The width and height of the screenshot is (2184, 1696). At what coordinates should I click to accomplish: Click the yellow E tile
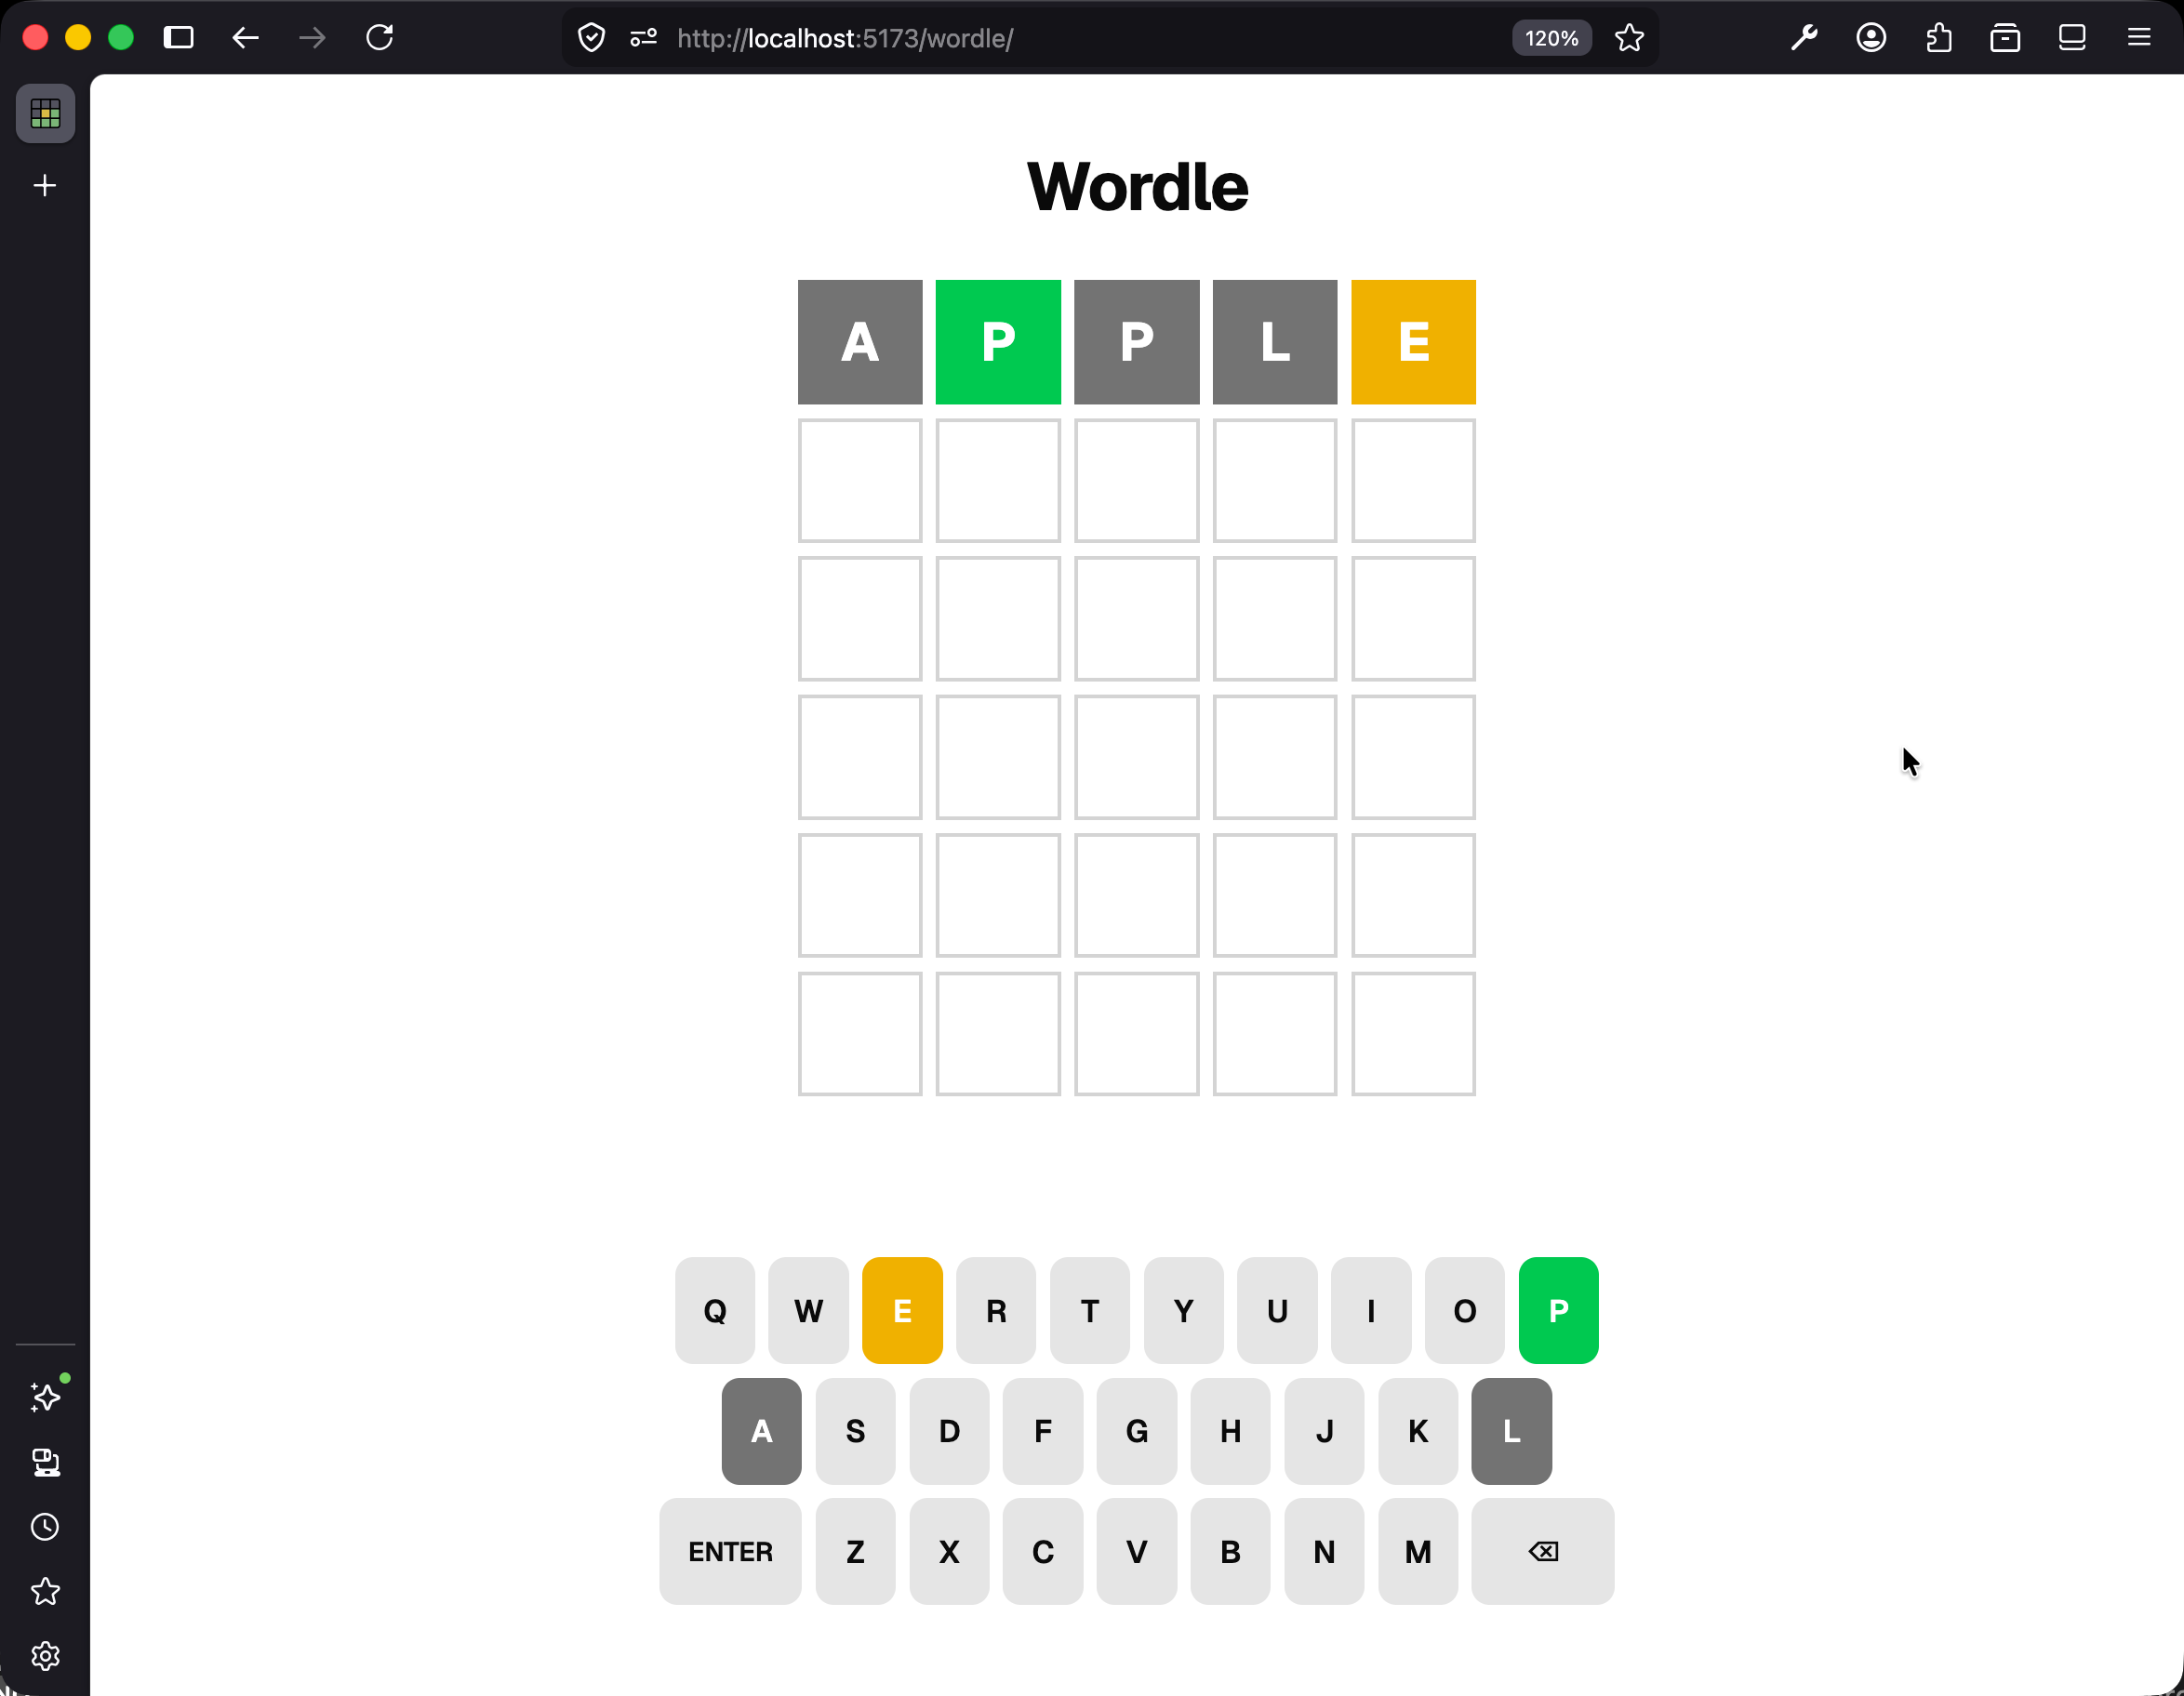click(1413, 342)
